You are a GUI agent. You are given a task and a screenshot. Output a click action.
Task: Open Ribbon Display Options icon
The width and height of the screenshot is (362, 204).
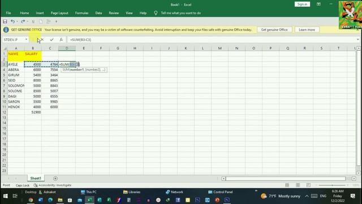tap(318, 4)
